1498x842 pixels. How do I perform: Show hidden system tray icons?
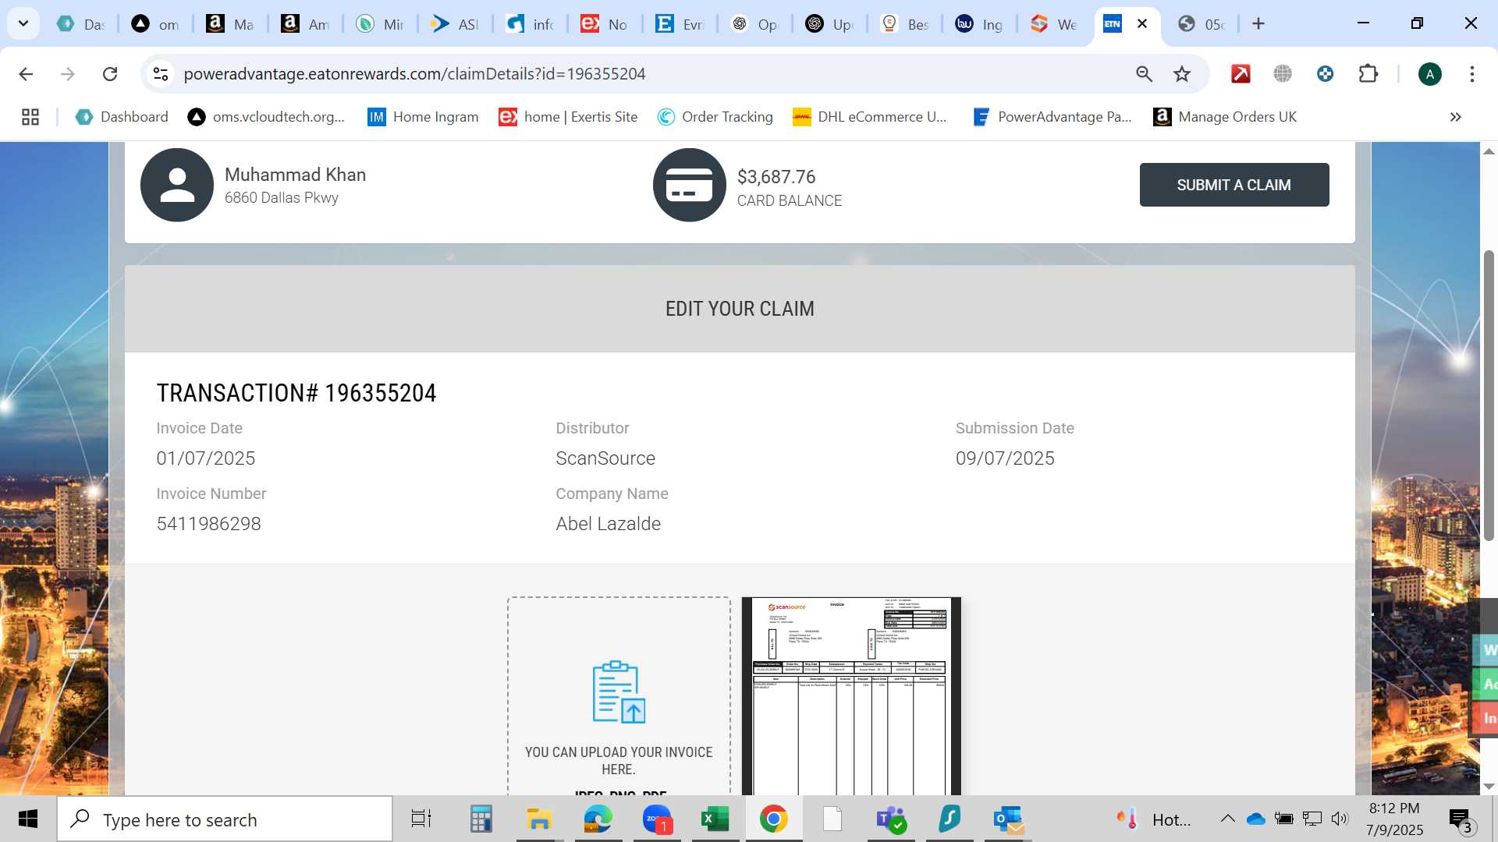point(1227,819)
